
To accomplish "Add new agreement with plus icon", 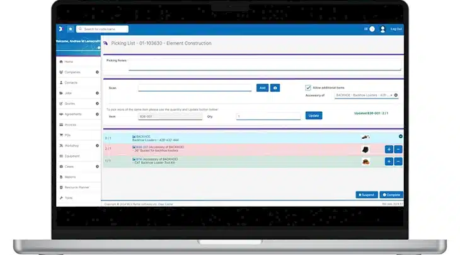I will (97, 114).
